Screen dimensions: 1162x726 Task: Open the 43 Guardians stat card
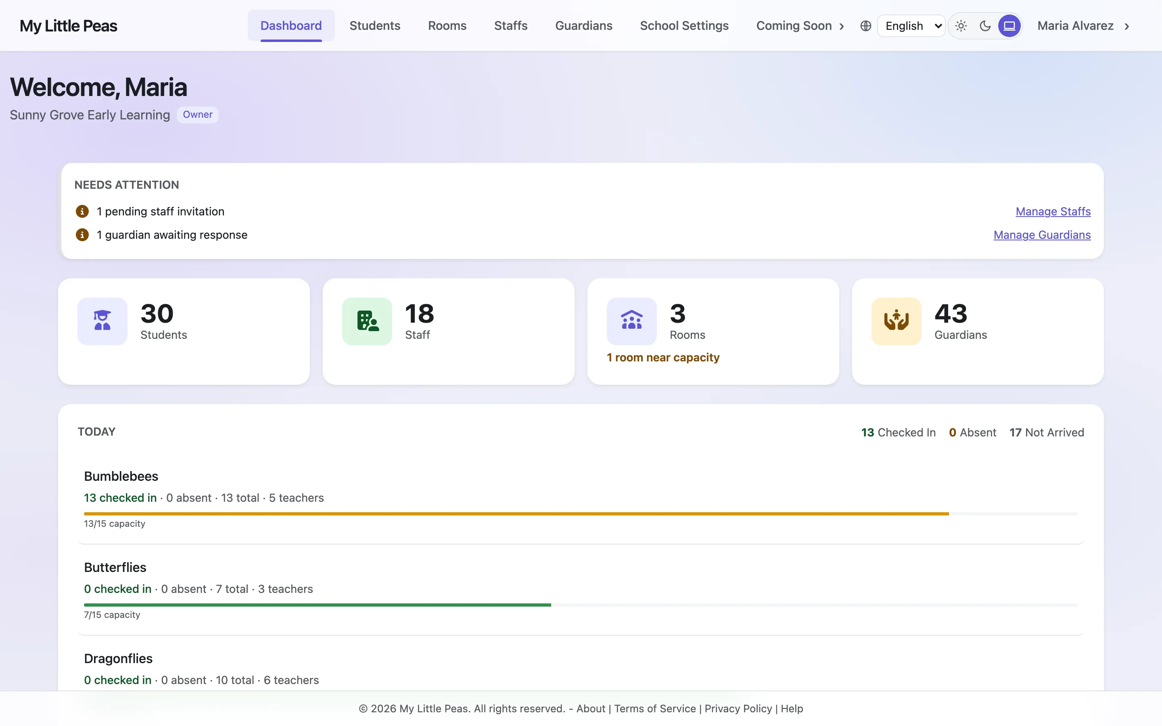click(978, 331)
